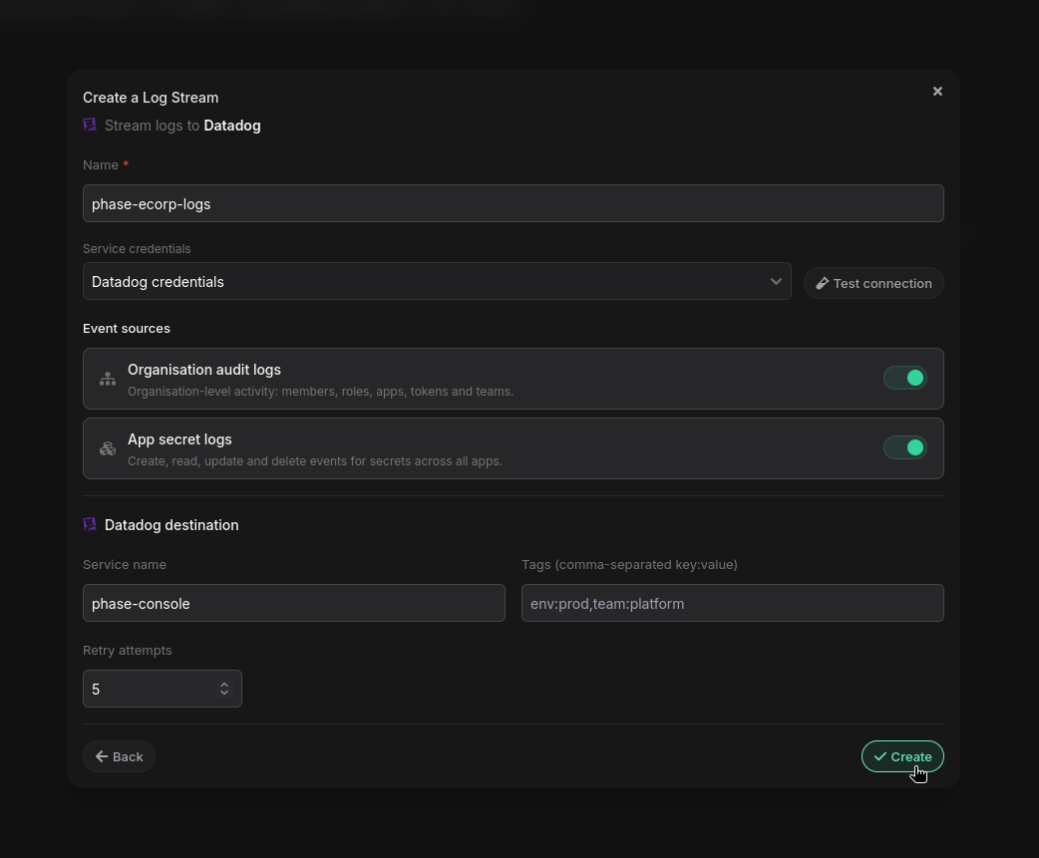The height and width of the screenshot is (858, 1039).
Task: Click the Tags comma-separated input
Action: pos(733,603)
